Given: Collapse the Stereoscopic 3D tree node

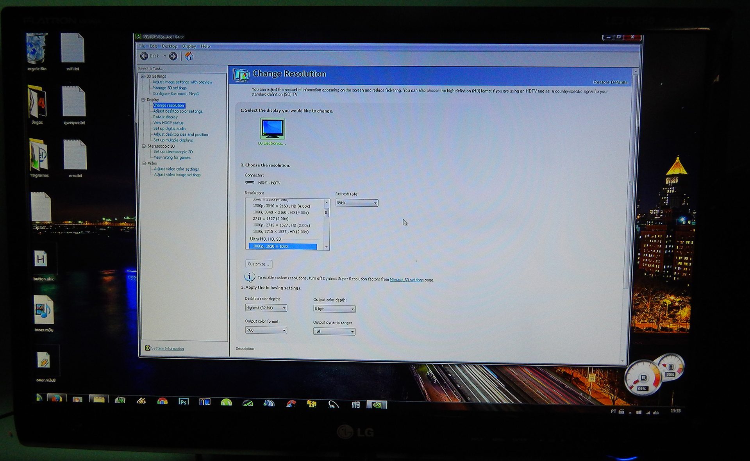Looking at the screenshot, I should [x=144, y=146].
